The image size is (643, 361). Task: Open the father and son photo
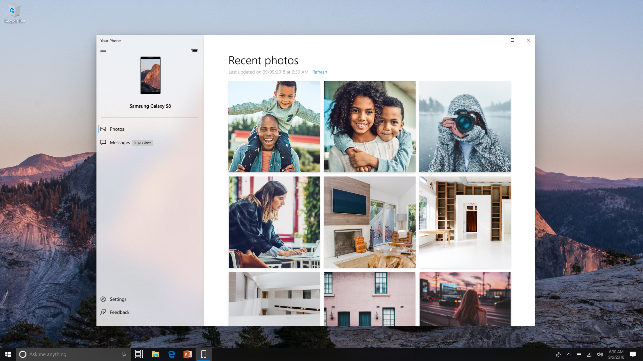coord(274,127)
